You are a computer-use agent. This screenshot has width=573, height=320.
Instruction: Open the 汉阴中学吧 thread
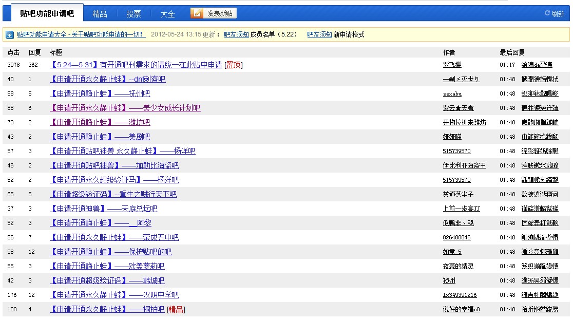point(114,295)
